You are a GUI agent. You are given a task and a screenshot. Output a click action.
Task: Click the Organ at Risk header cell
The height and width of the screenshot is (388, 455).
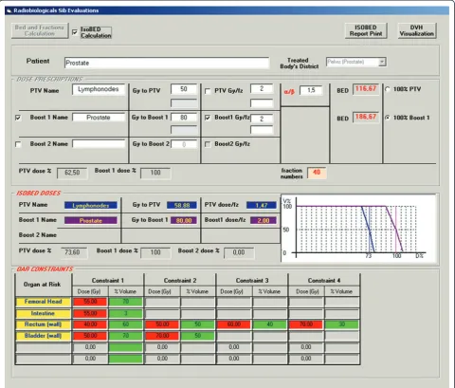[44, 285]
